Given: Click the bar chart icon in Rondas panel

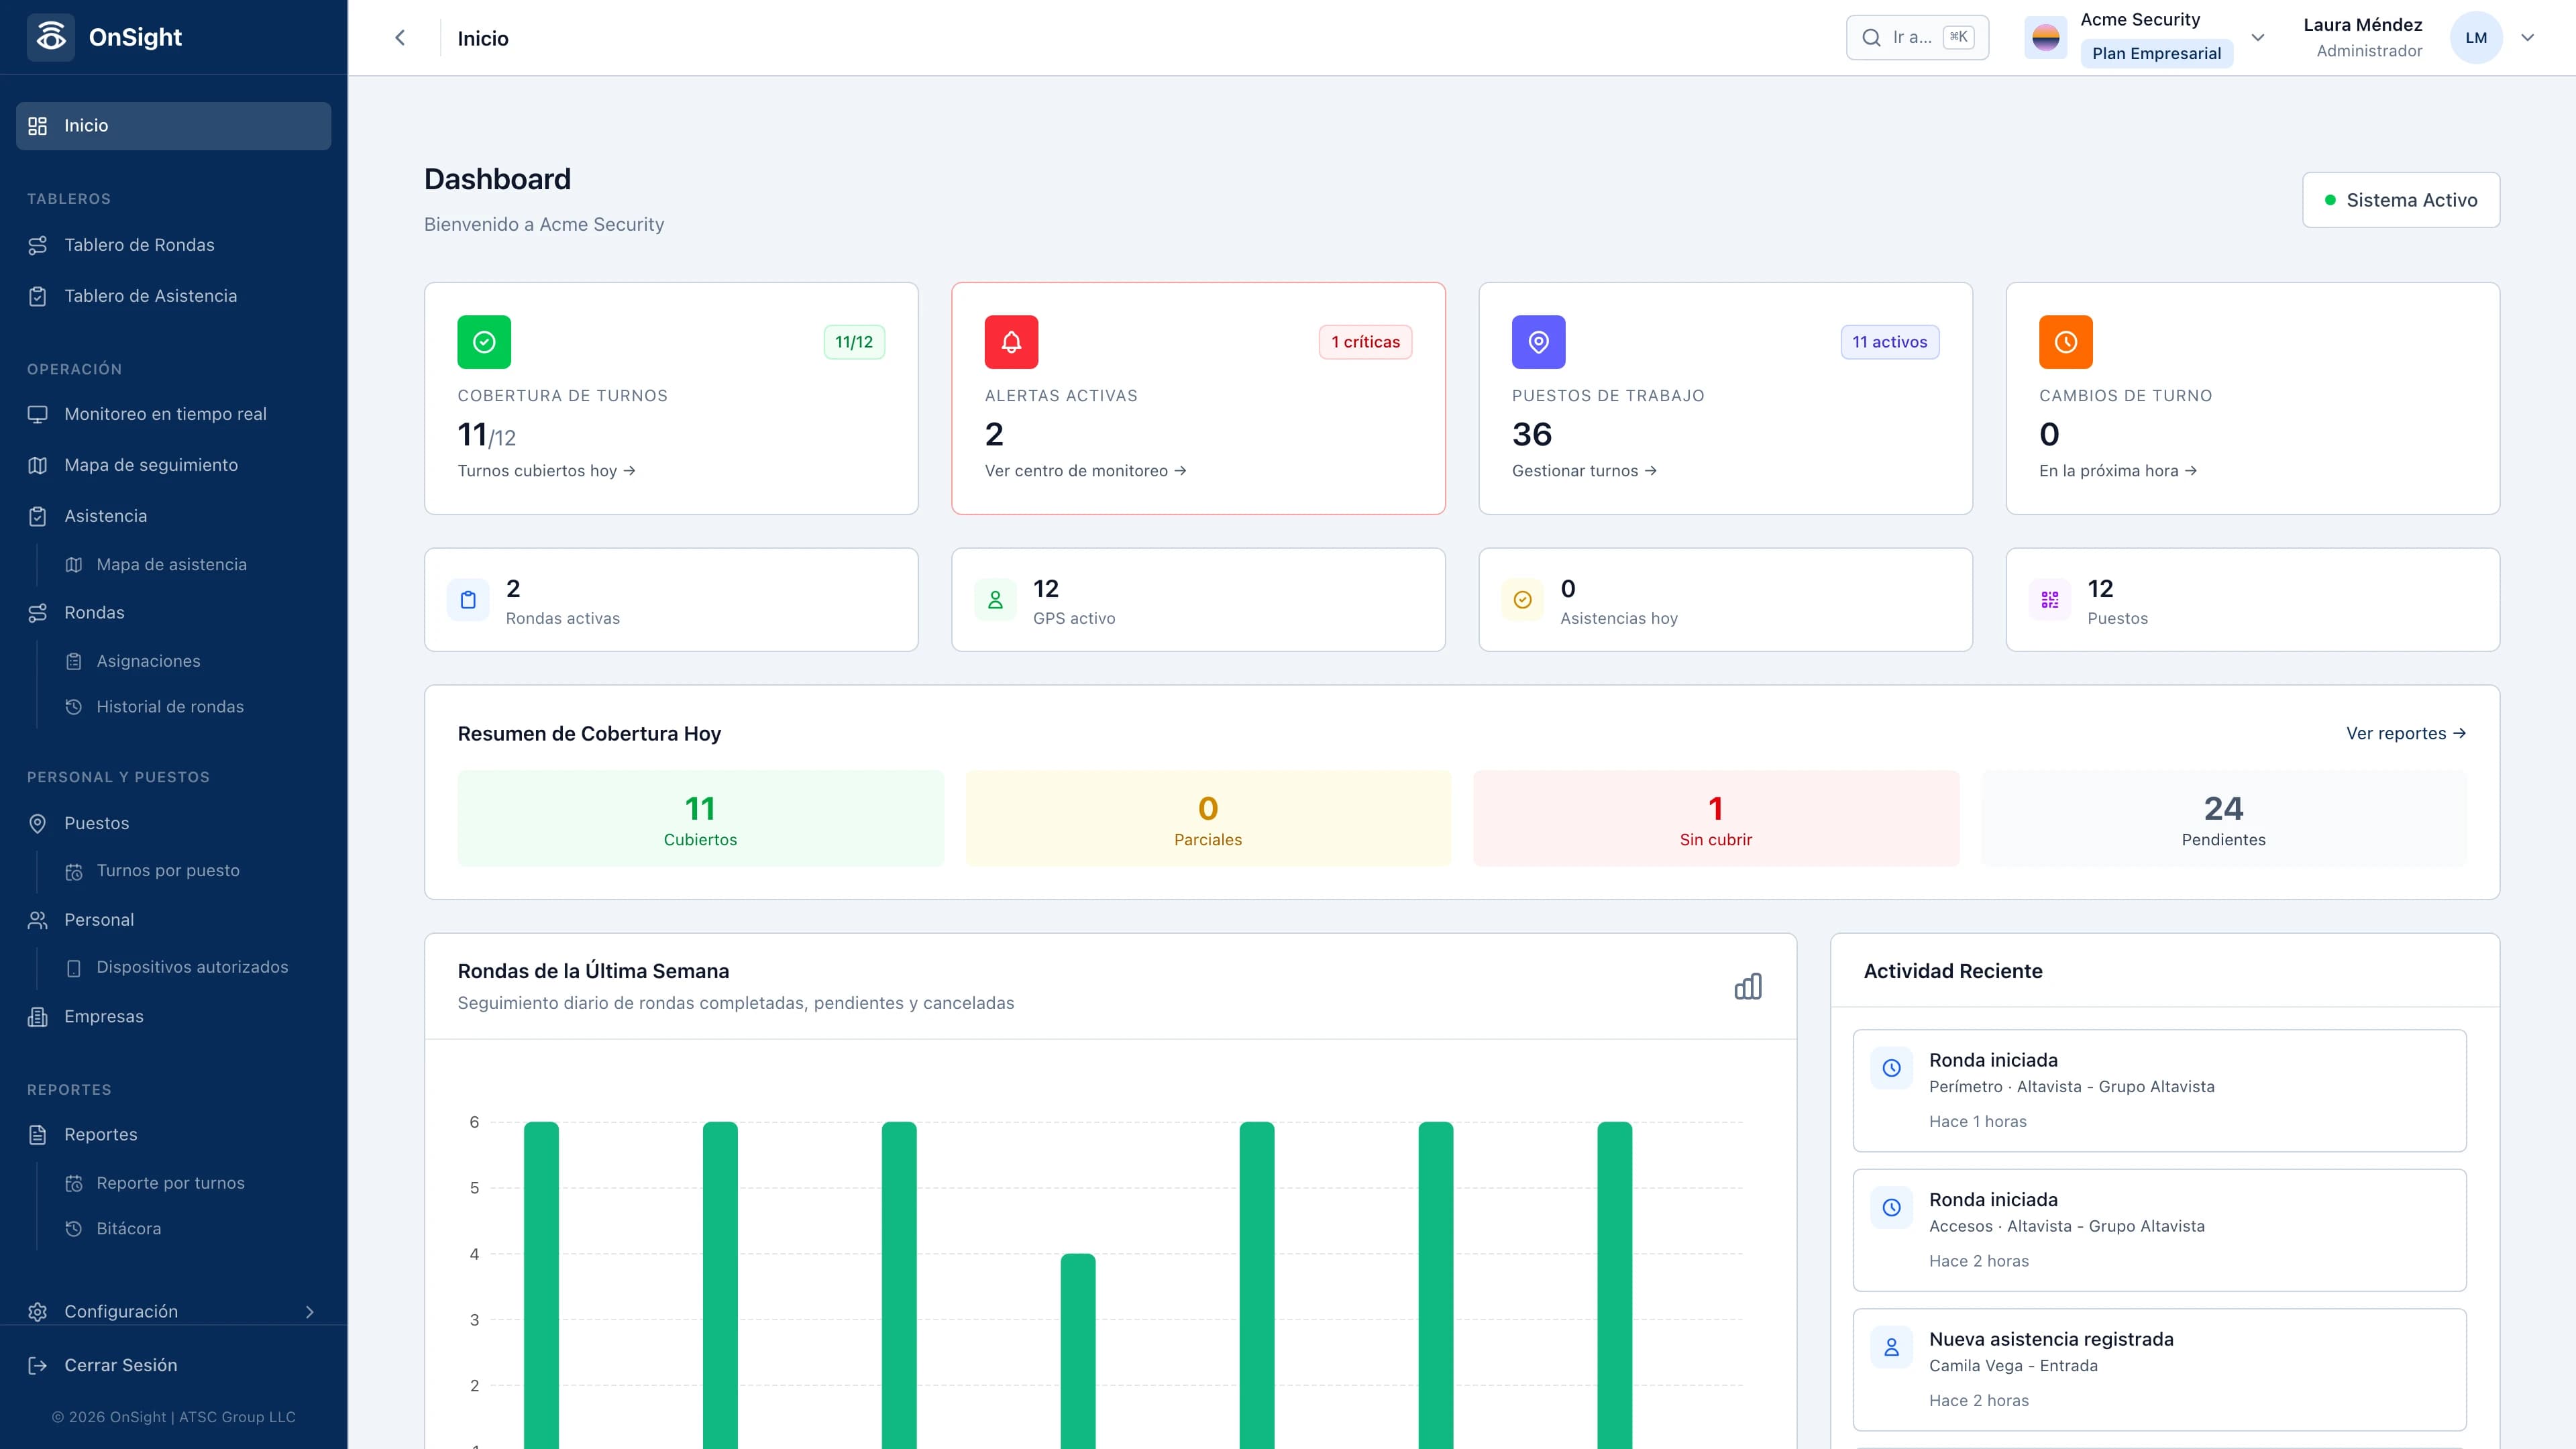Looking at the screenshot, I should [1748, 986].
